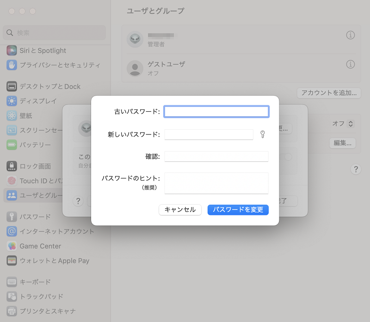Select バッテリー label in sidebar

click(x=35, y=145)
